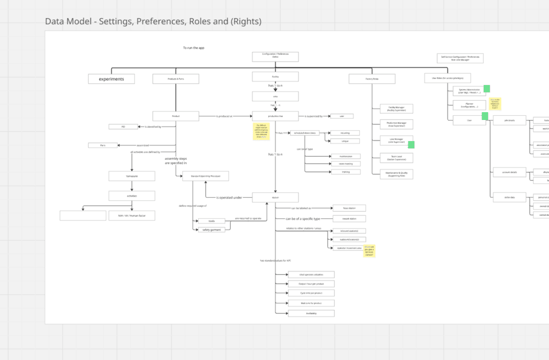Screen dimensions: 549x360
Task: Select the 'Production Manager' role box
Action: coord(396,124)
